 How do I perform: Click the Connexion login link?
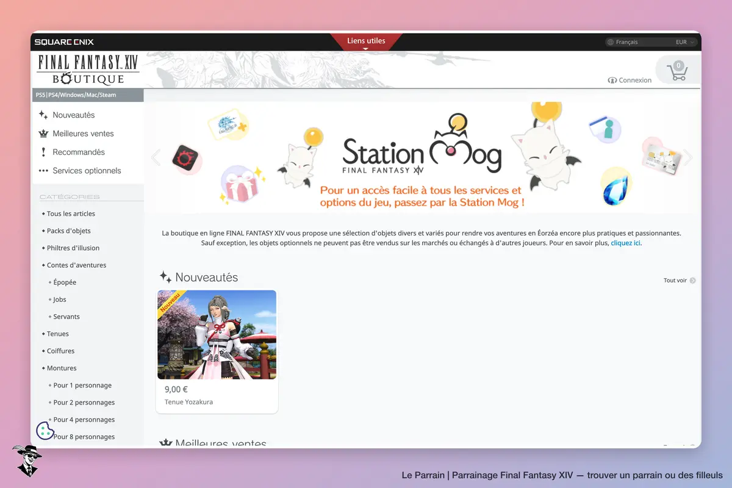tap(635, 81)
